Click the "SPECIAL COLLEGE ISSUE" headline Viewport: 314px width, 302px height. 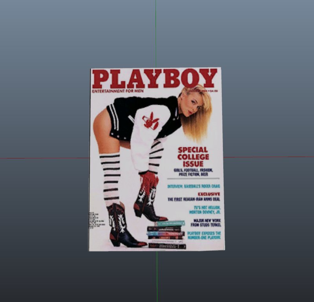(193, 157)
